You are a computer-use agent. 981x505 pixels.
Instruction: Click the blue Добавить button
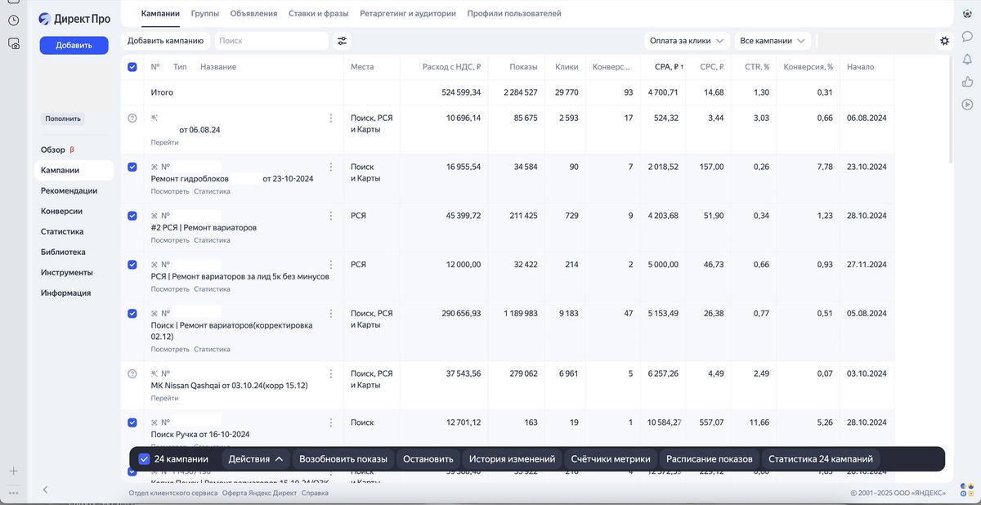click(x=74, y=46)
